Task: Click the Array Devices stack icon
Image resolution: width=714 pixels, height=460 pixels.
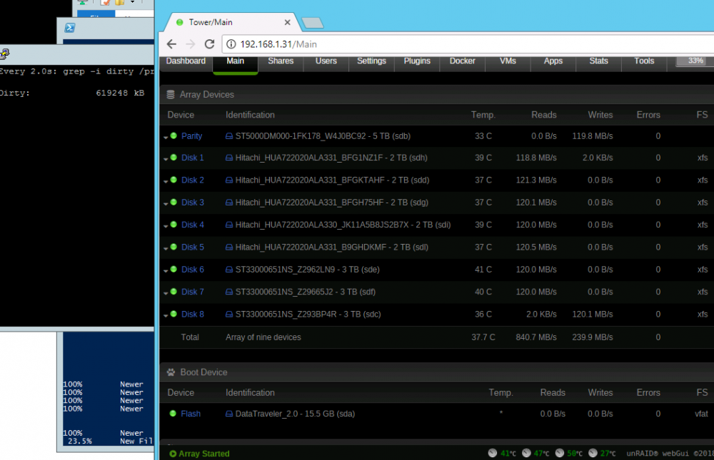Action: pyautogui.click(x=171, y=95)
